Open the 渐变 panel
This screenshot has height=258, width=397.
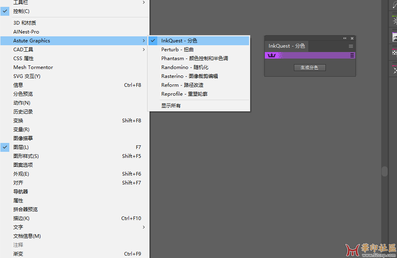point(74,254)
